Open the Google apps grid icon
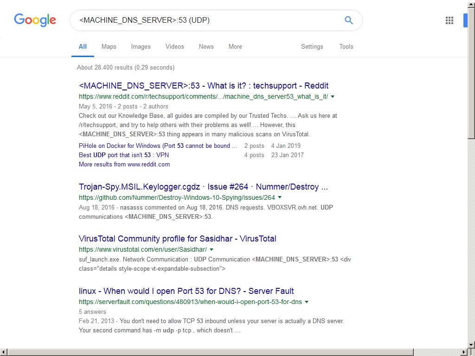Image resolution: width=475 pixels, height=356 pixels. coord(449,20)
